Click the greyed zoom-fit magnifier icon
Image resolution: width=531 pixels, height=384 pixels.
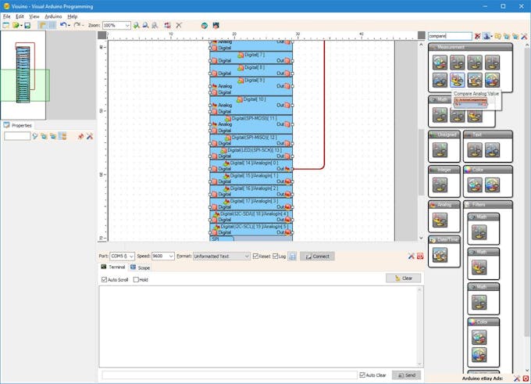coord(155,26)
